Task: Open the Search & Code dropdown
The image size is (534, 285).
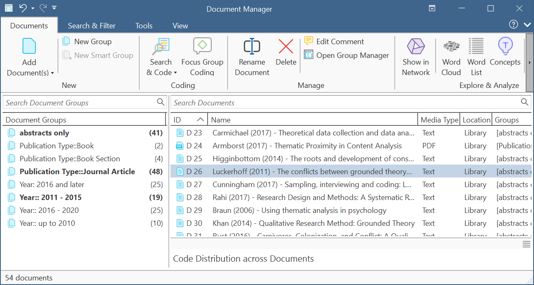Action: [x=175, y=73]
